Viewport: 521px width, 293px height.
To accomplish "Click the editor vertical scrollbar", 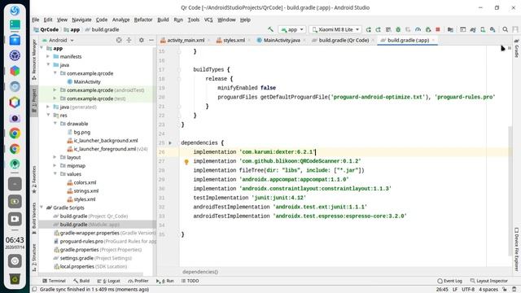I will tap(510, 191).
